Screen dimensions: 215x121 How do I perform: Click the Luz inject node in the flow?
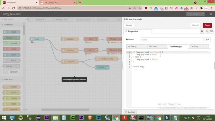coord(37,39)
